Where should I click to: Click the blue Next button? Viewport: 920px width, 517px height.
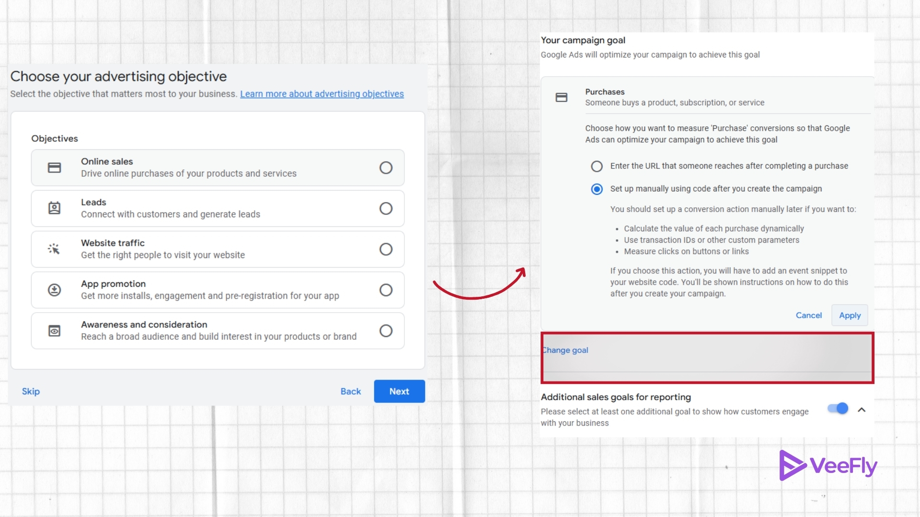(399, 391)
